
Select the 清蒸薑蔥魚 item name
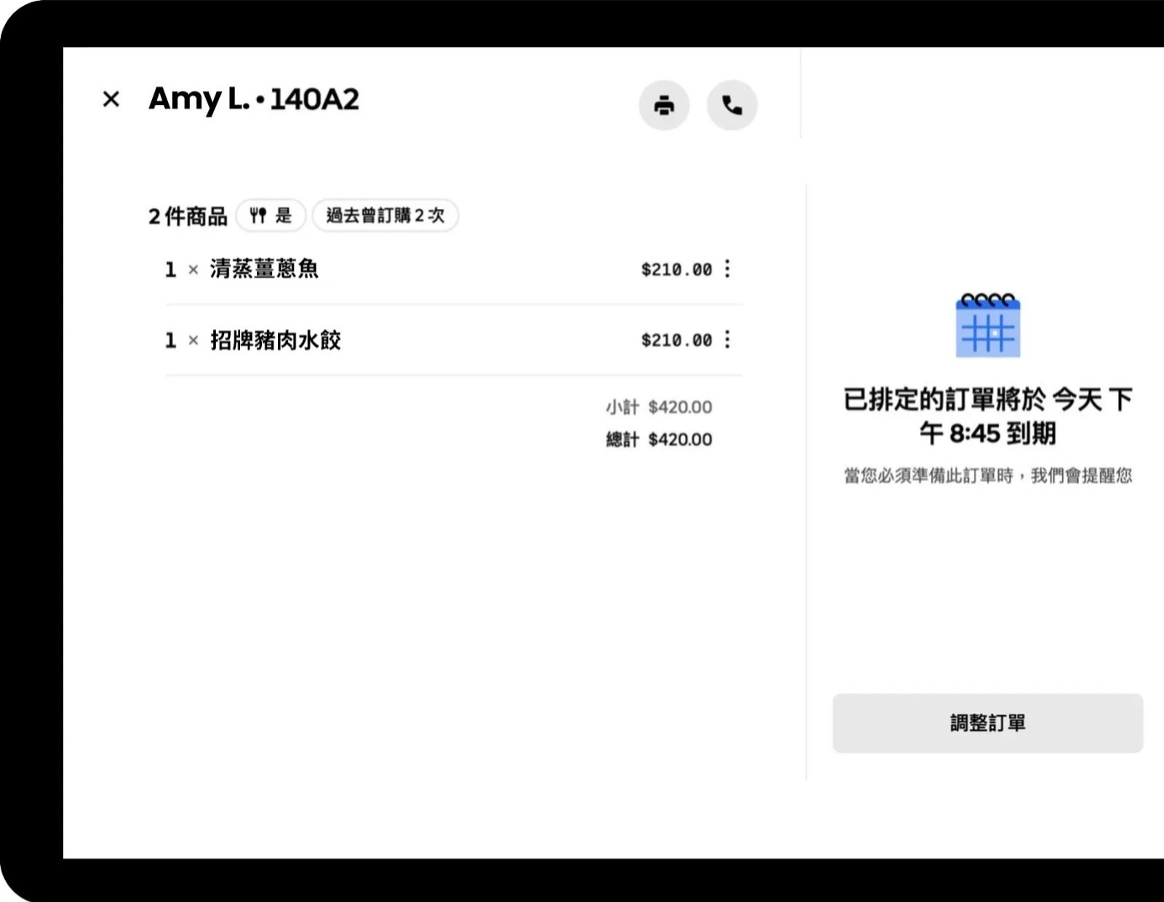click(x=264, y=269)
